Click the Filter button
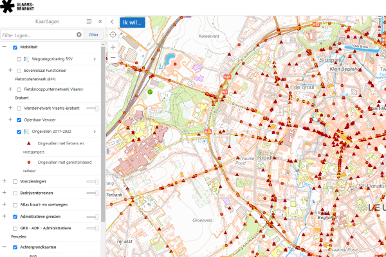 click(x=94, y=35)
